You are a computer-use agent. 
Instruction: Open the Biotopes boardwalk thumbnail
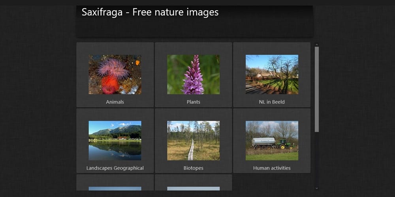(x=194, y=141)
